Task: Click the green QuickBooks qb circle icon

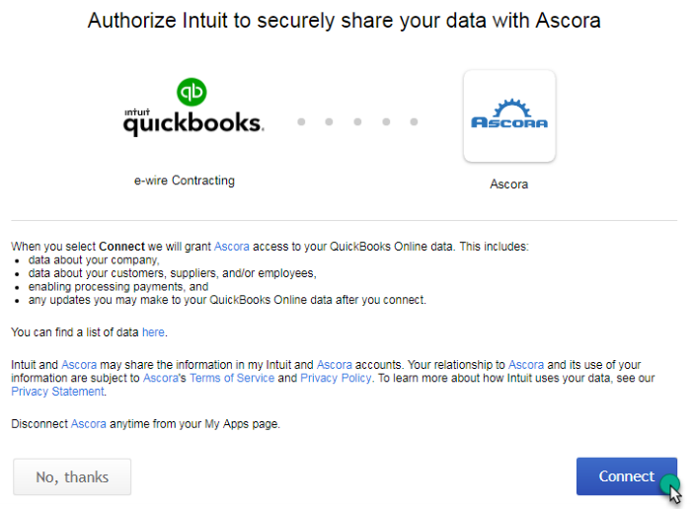Action: [x=192, y=92]
